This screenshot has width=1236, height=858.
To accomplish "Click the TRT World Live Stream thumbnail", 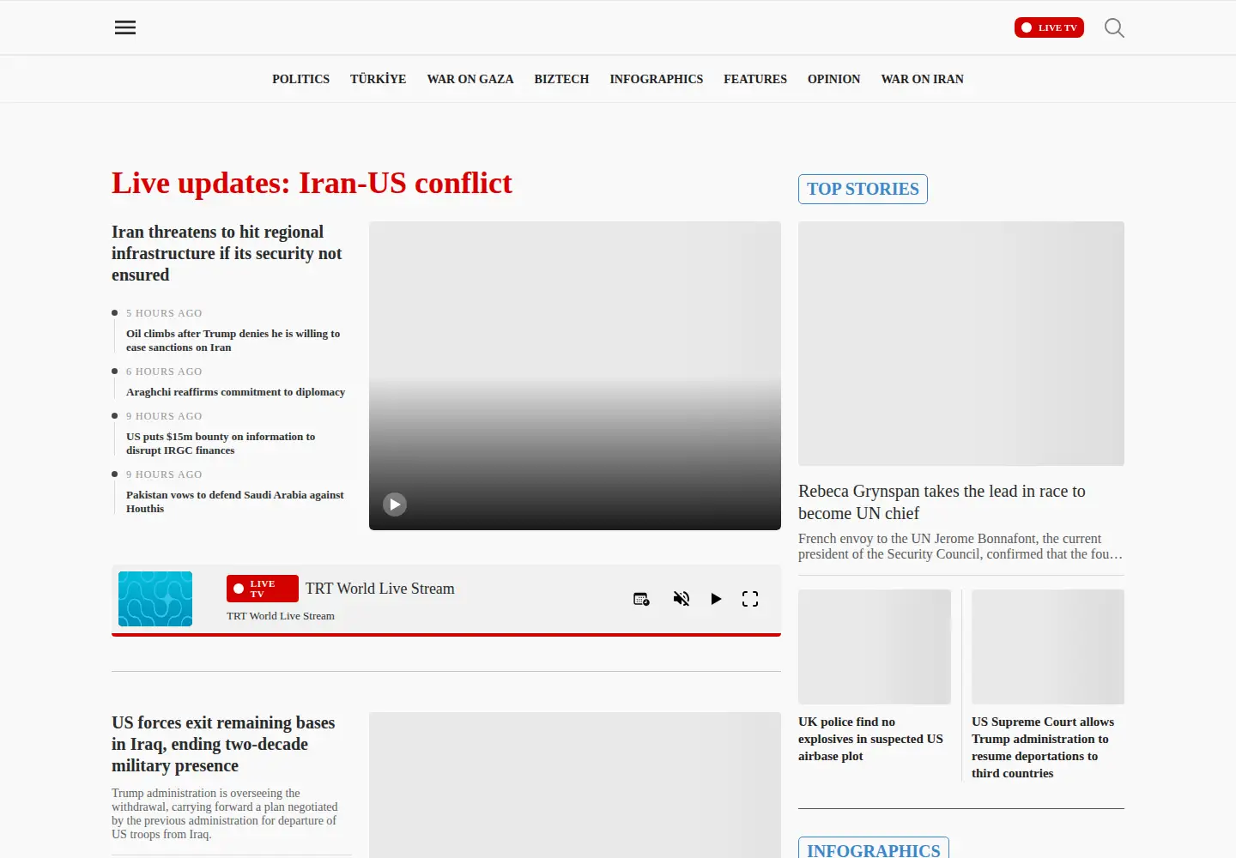I will 155,599.
